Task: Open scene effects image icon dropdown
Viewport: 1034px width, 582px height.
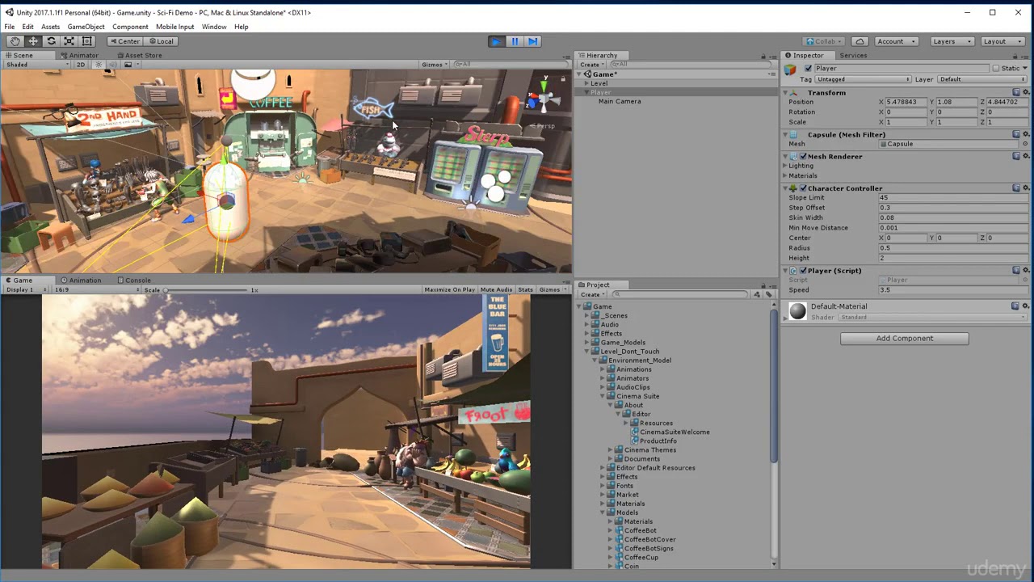Action: click(129, 65)
